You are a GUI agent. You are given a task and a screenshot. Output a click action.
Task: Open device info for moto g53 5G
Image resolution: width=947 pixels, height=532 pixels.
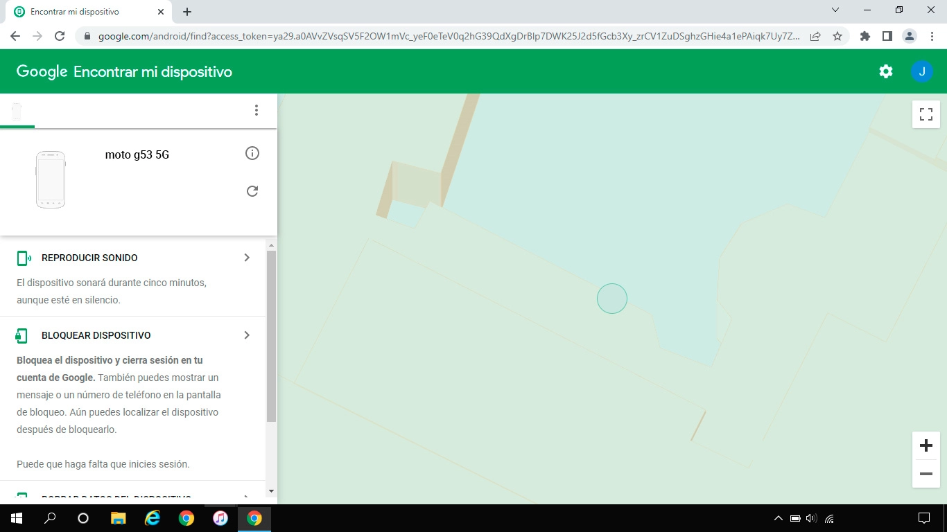[x=252, y=153]
